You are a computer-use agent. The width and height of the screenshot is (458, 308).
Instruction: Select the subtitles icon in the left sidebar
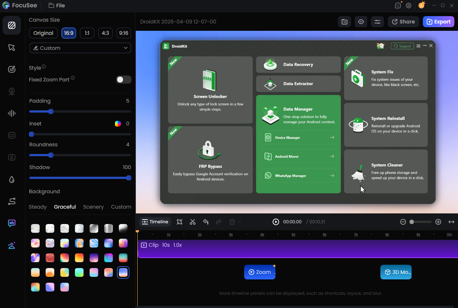[11, 135]
